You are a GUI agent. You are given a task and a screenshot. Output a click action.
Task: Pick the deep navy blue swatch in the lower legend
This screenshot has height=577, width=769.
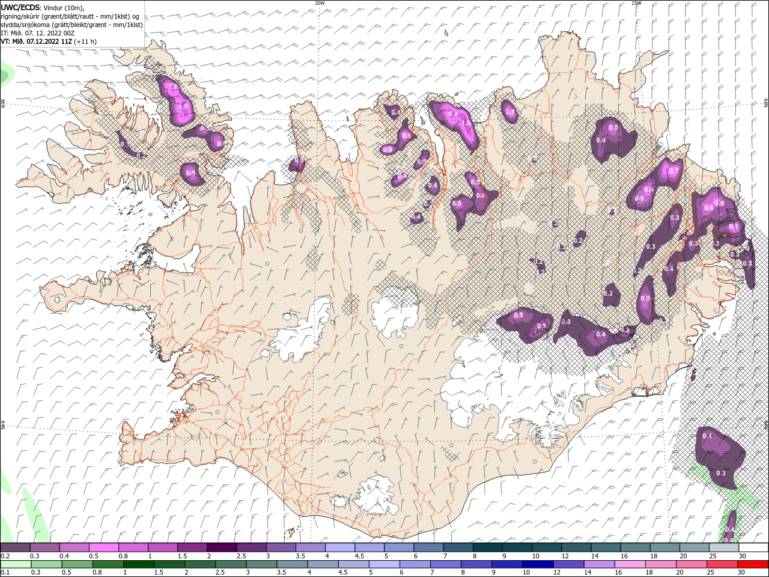click(538, 564)
